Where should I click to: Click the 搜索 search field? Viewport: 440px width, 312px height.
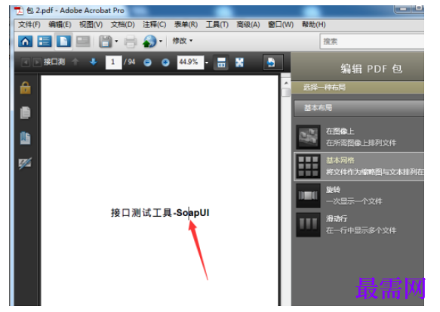pos(372,42)
